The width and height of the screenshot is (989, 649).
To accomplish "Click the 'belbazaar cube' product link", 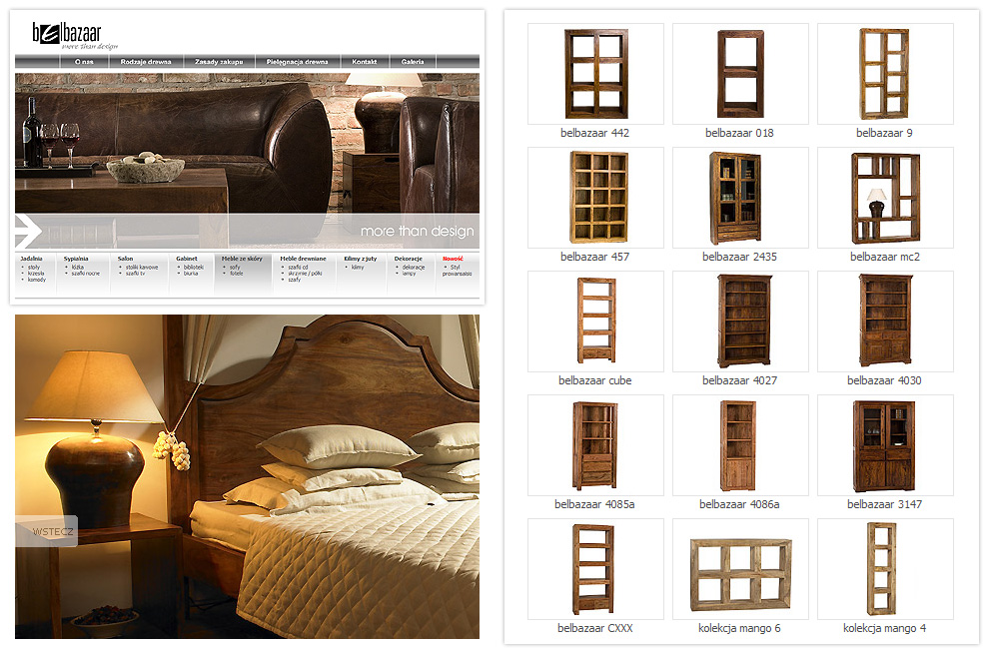I will pos(595,380).
